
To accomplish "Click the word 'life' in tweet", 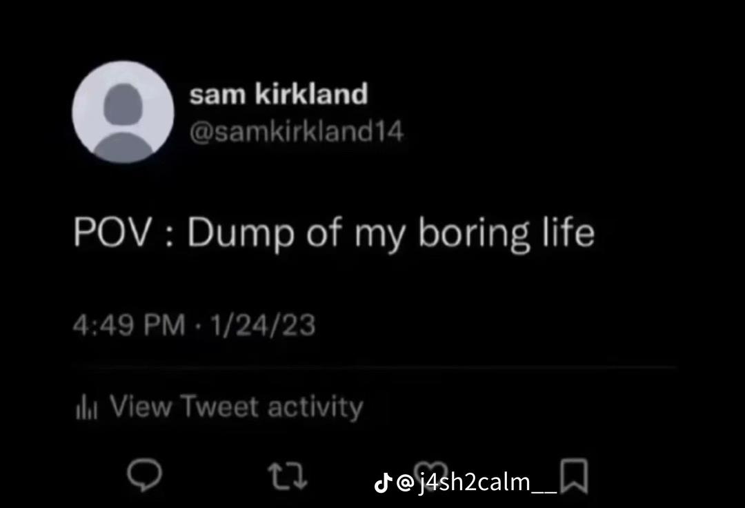I will click(568, 231).
